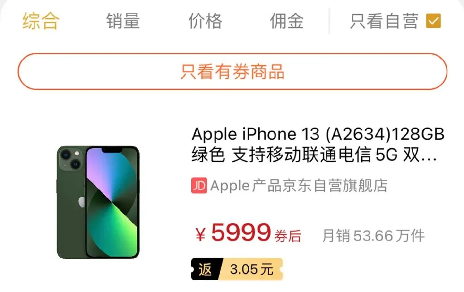Viewport: 464px width, 292px height.
Task: Sort results by 销量
Action: (x=123, y=21)
